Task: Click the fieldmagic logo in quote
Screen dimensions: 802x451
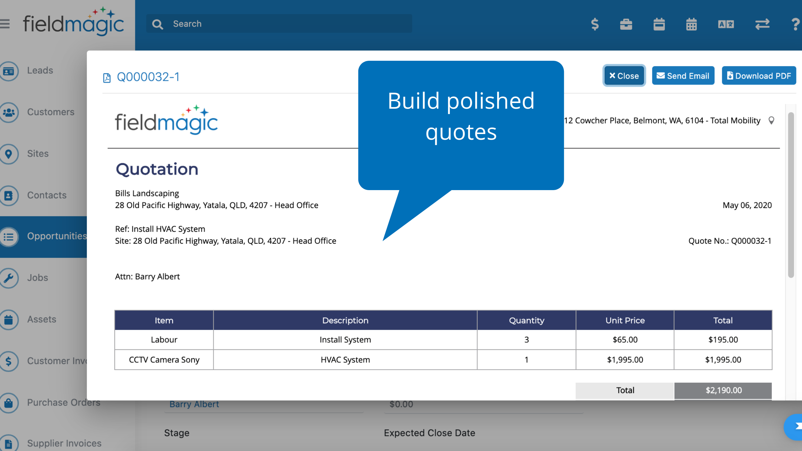Action: point(166,120)
